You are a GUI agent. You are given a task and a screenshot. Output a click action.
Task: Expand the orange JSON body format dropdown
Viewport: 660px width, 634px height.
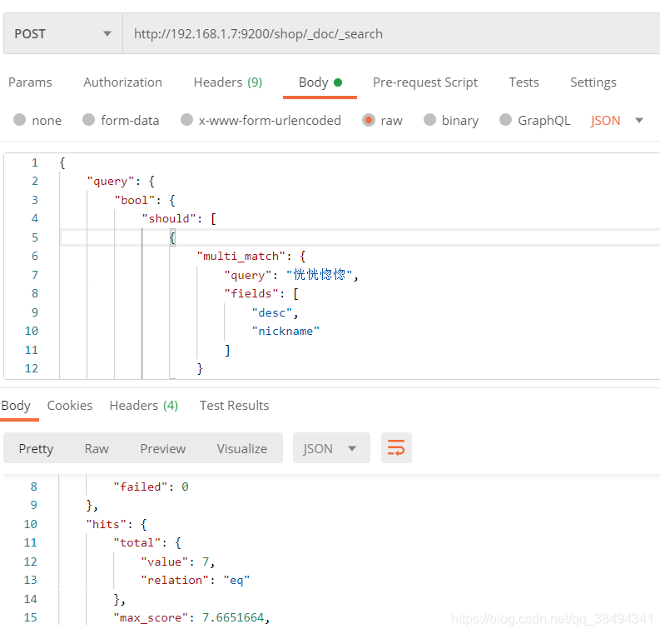coord(618,120)
